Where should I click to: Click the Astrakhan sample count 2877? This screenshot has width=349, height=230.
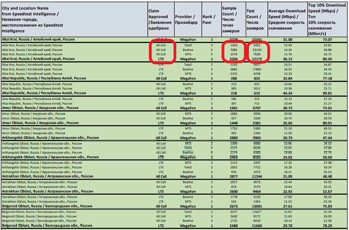(234, 177)
